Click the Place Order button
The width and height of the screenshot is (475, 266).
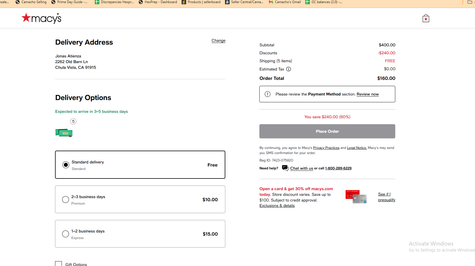[327, 131]
